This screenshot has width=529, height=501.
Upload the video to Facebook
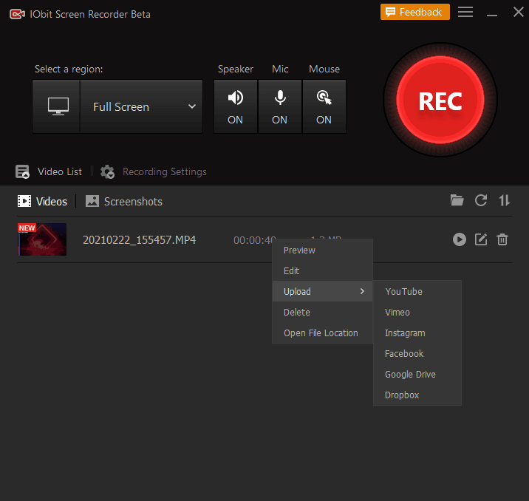[x=417, y=353]
